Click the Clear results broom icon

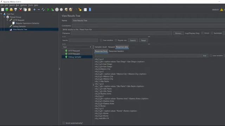point(66,9)
